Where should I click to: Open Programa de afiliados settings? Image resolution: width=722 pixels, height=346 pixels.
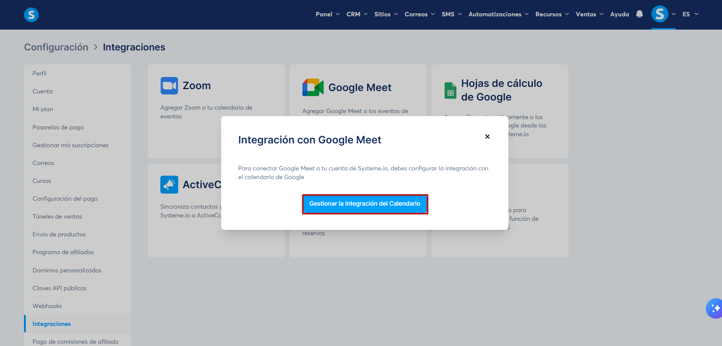(78, 252)
